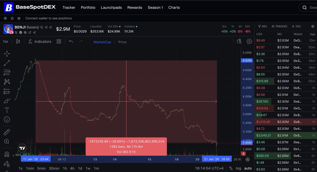Image resolution: width=317 pixels, height=172 pixels.
Task: Undo the last chart action
Action: (x=71, y=42)
